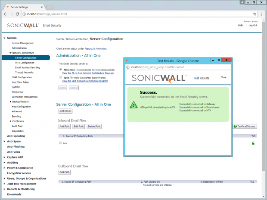Screen dimensions: 267x200
Task: Check the Any source IP checkbox
Action: click(x=60, y=143)
